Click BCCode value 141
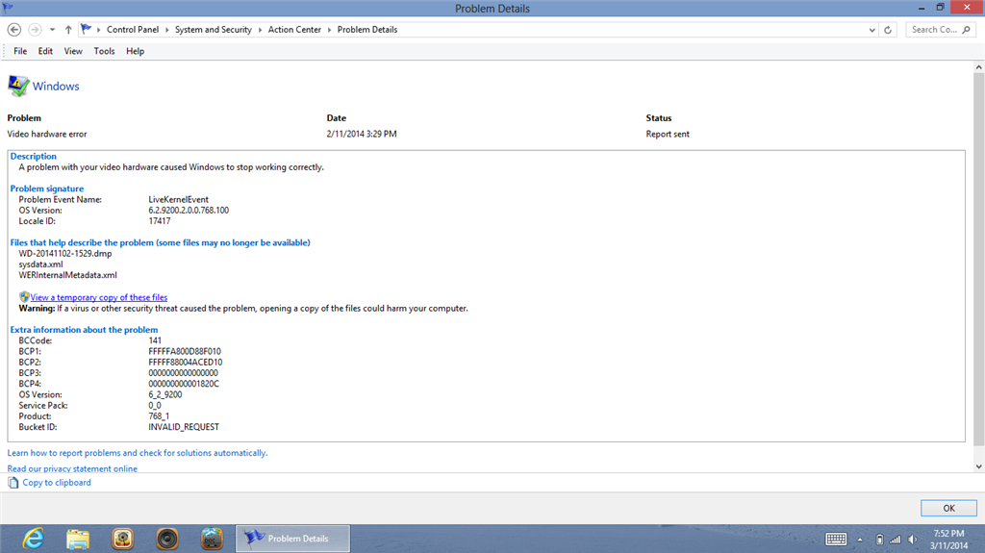The height and width of the screenshot is (553, 985). click(x=155, y=339)
